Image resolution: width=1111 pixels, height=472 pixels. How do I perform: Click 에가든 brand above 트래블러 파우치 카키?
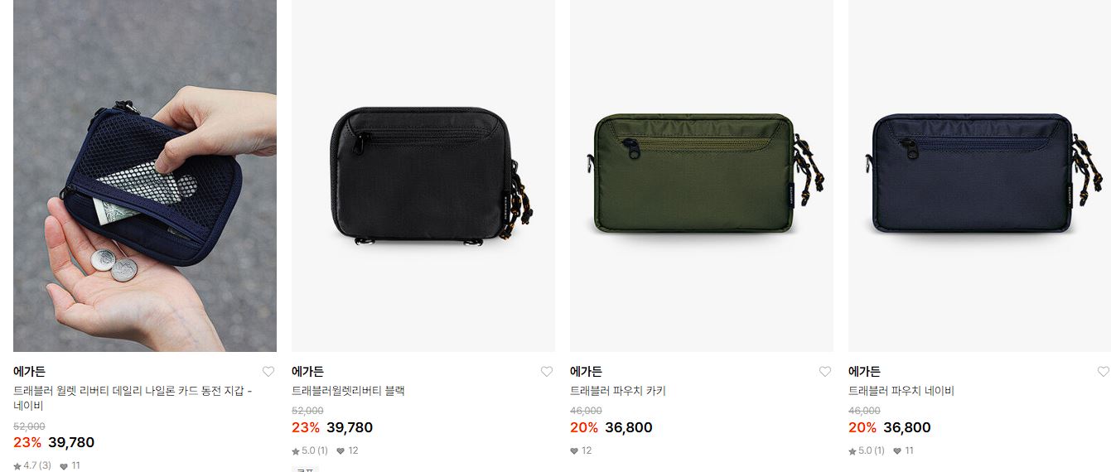(x=586, y=372)
